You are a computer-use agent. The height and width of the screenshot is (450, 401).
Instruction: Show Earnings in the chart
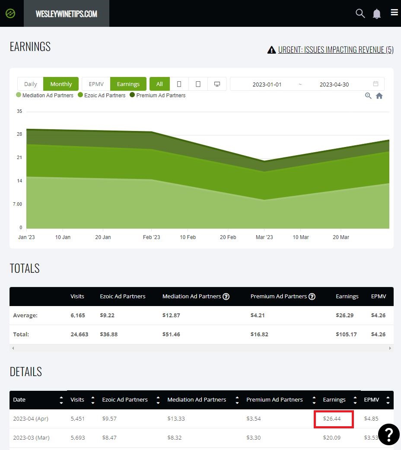click(x=128, y=84)
